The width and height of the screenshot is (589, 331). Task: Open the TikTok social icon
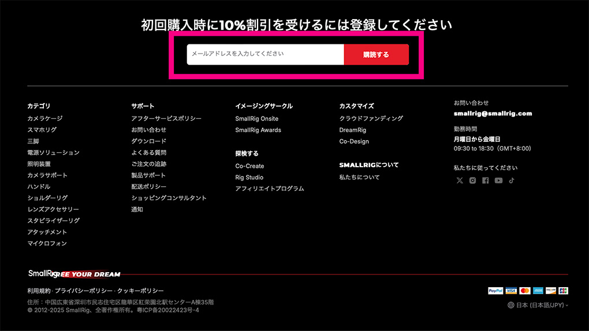point(511,180)
